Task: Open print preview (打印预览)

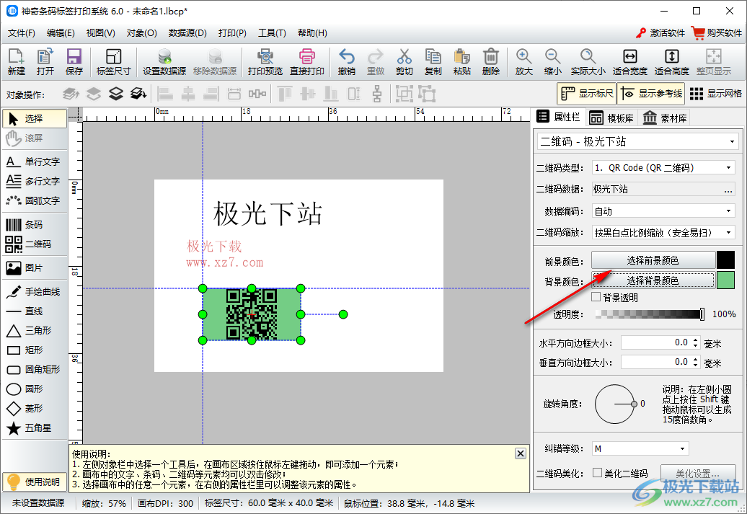Action: 265,62
